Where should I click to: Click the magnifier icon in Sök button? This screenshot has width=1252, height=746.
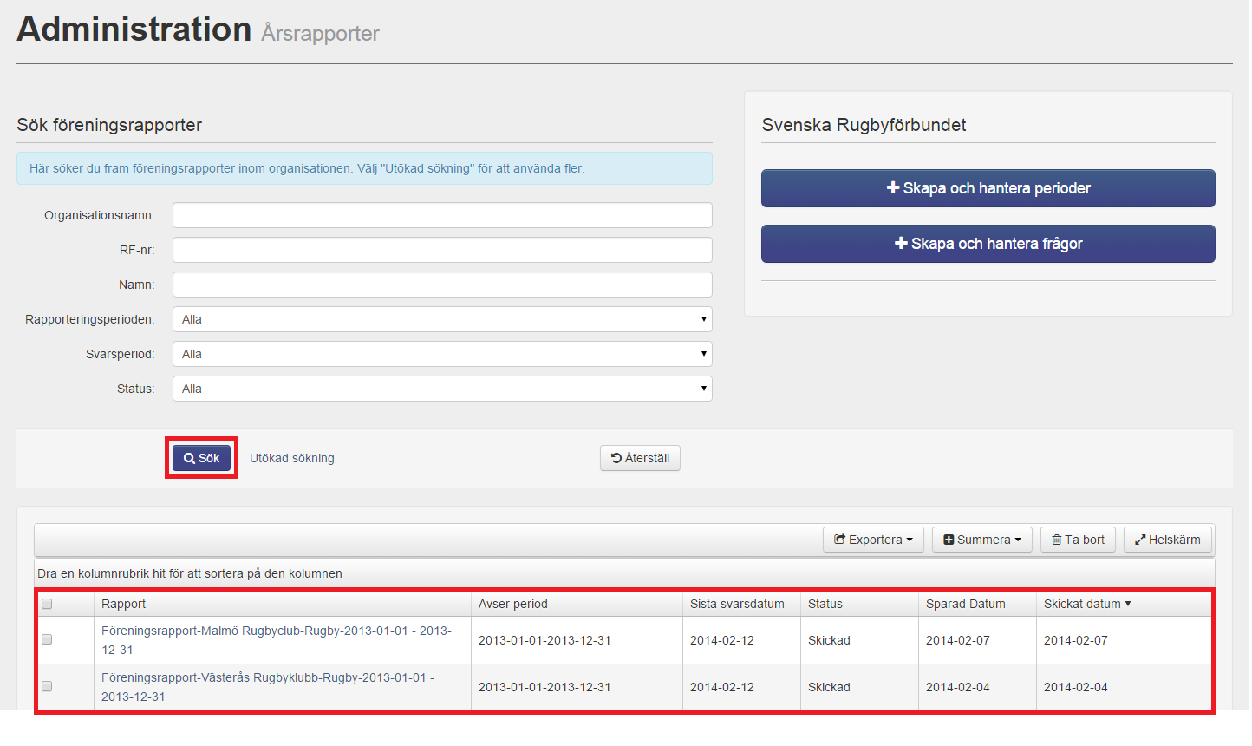tap(189, 459)
